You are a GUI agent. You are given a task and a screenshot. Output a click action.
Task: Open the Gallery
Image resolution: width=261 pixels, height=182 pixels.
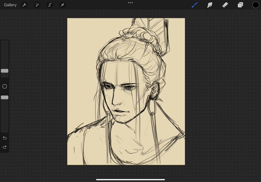10,5
